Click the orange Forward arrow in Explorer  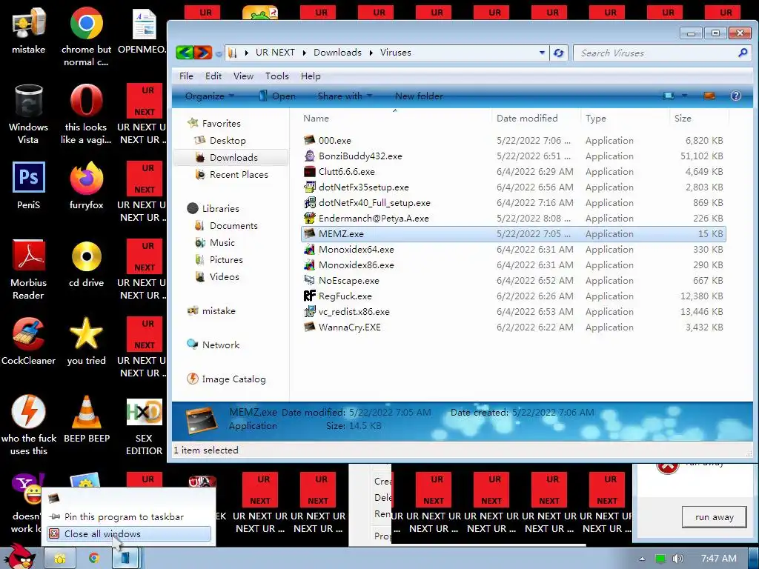coord(203,53)
